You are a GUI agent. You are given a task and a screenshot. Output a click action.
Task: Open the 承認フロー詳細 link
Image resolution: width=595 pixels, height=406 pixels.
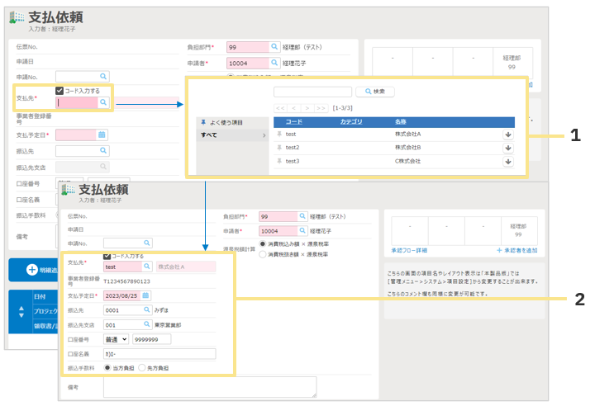point(409,249)
